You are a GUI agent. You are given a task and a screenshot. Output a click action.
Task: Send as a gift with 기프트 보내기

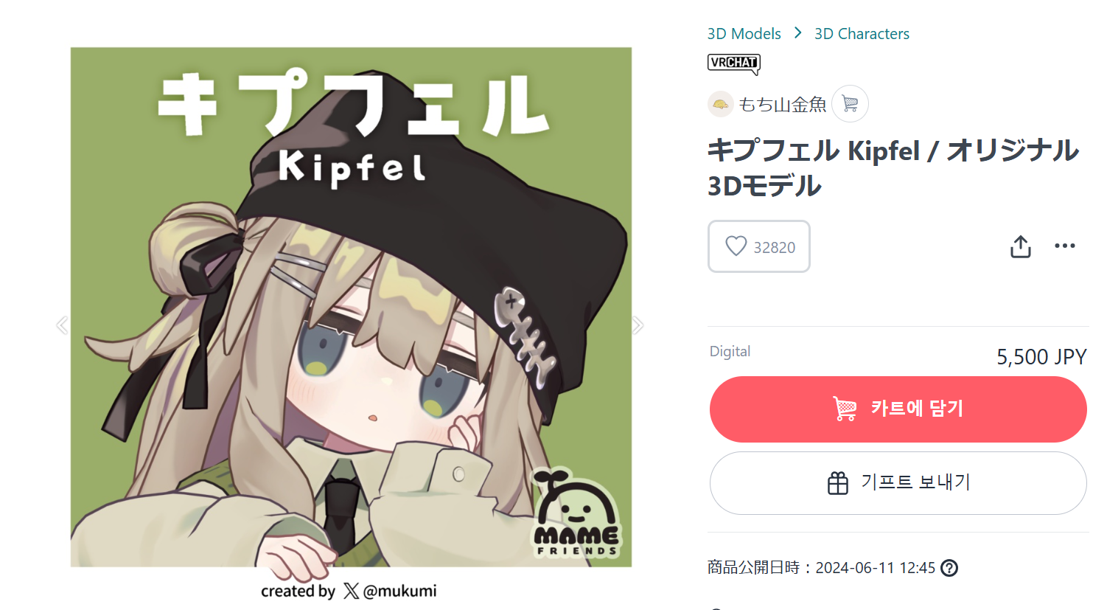pyautogui.click(x=898, y=483)
